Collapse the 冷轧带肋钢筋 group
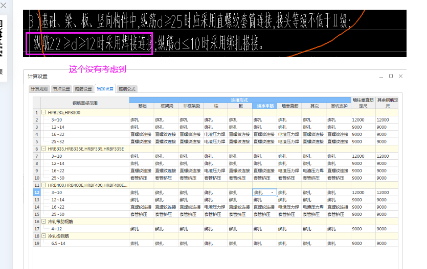This screenshot has height=269, width=427. (x=43, y=222)
